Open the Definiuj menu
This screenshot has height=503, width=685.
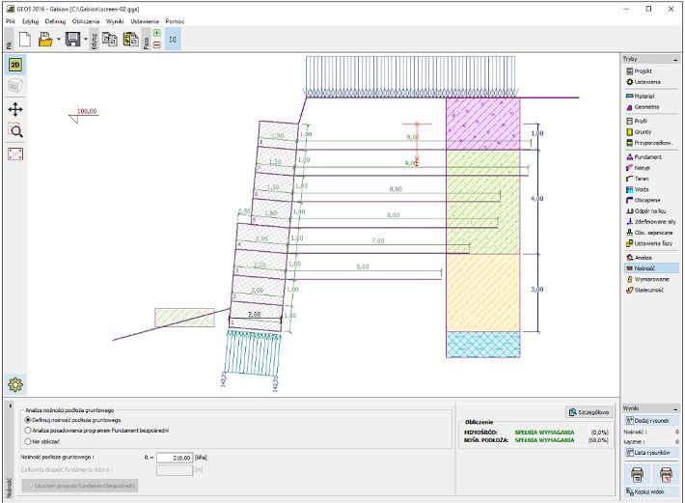tap(55, 21)
